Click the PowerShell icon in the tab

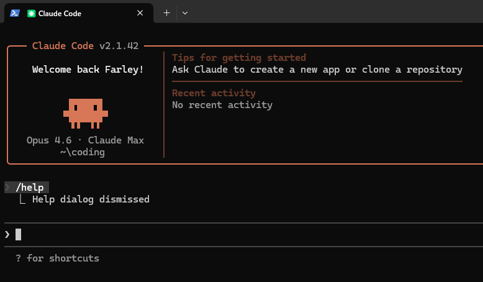coord(15,13)
